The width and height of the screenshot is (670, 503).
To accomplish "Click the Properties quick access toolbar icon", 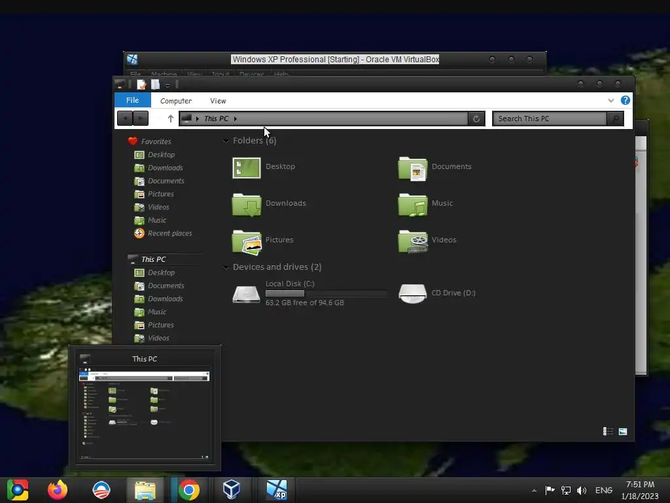I will click(141, 84).
